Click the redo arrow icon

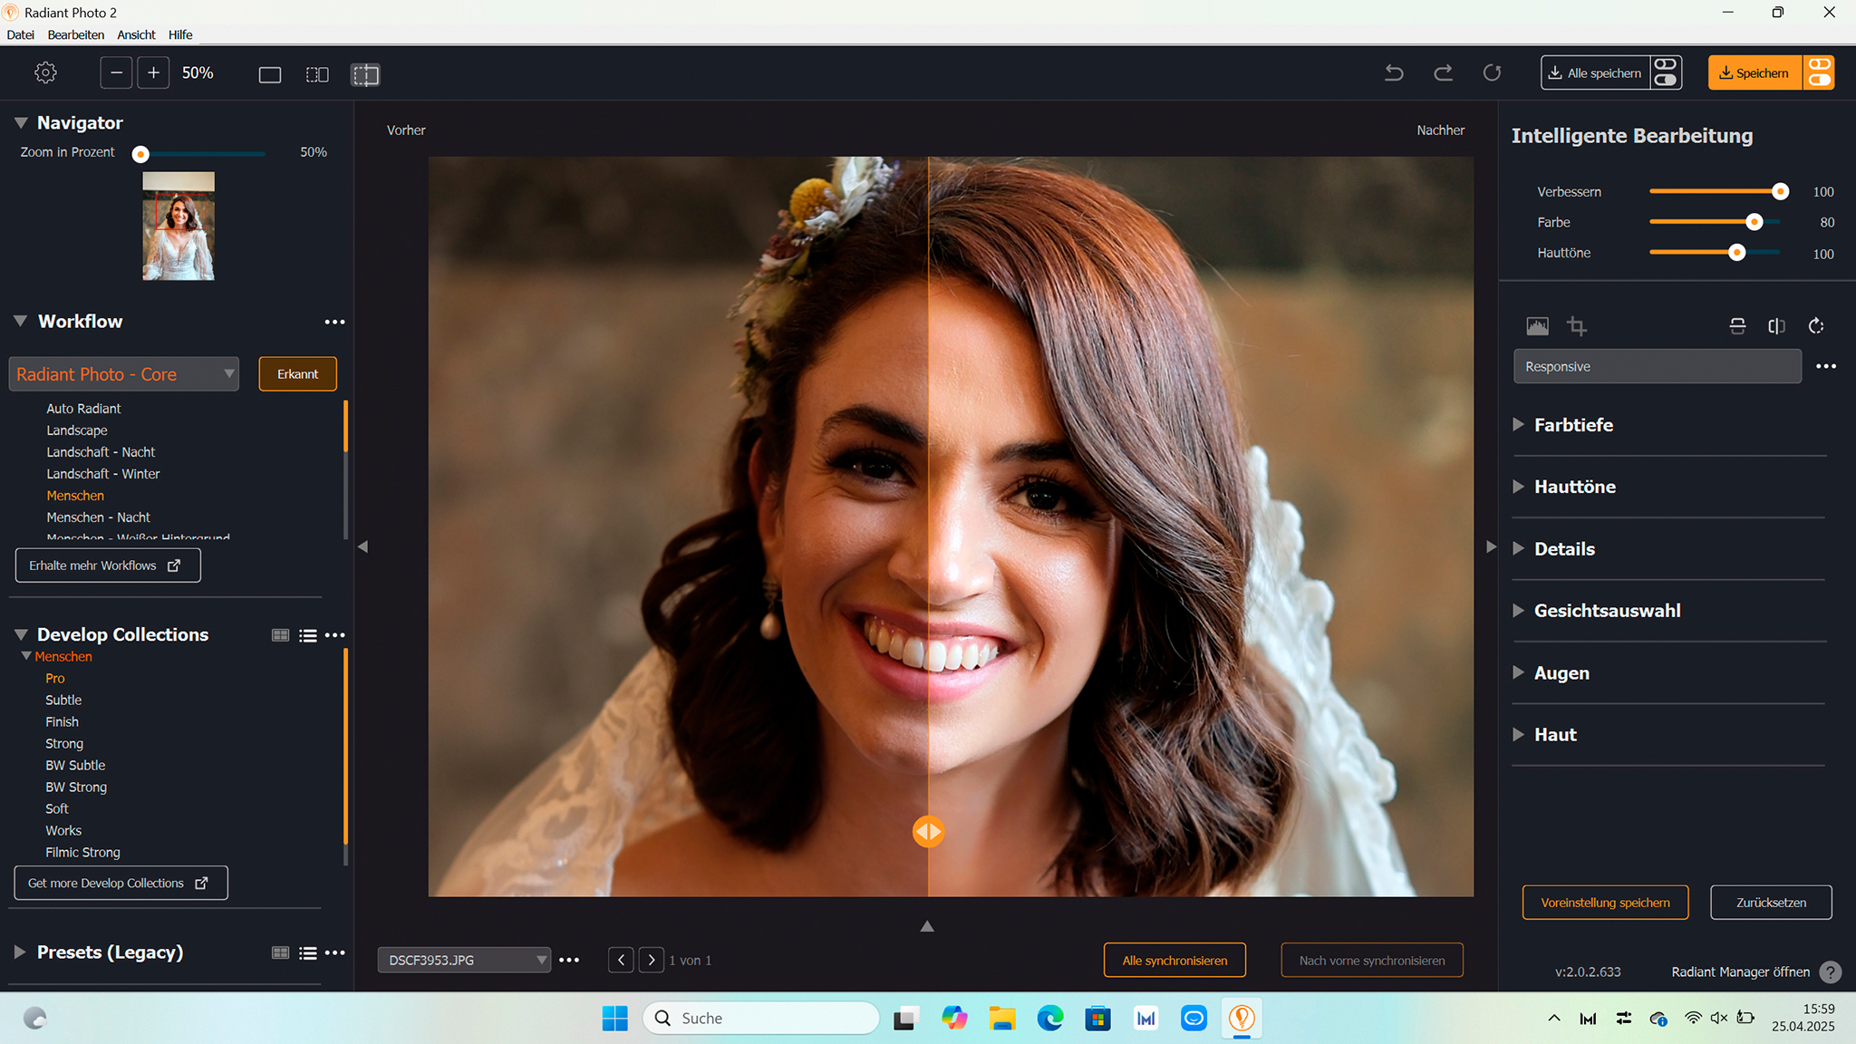pyautogui.click(x=1443, y=72)
